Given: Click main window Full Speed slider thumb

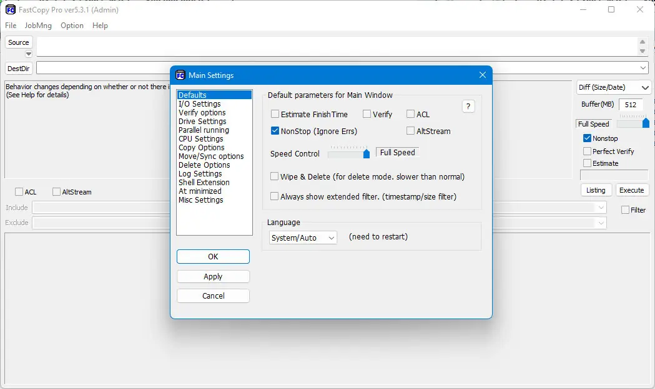Looking at the screenshot, I should click(646, 123).
